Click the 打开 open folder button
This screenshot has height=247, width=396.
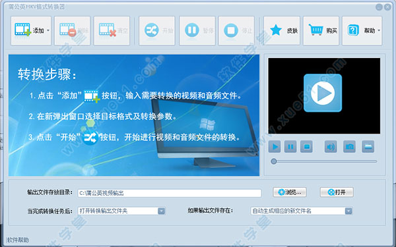click(x=337, y=192)
